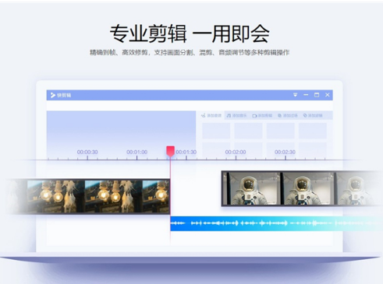Click the video preview area

(121, 131)
